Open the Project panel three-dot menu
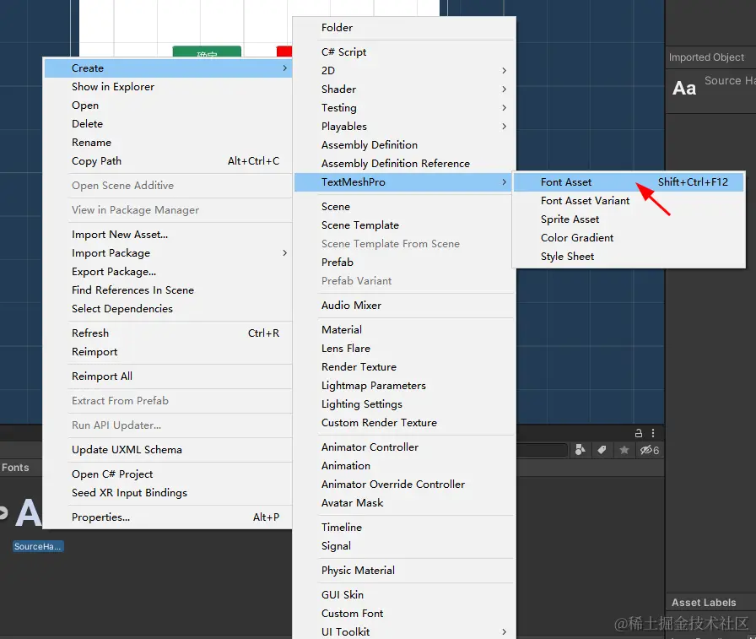756x639 pixels. (653, 433)
